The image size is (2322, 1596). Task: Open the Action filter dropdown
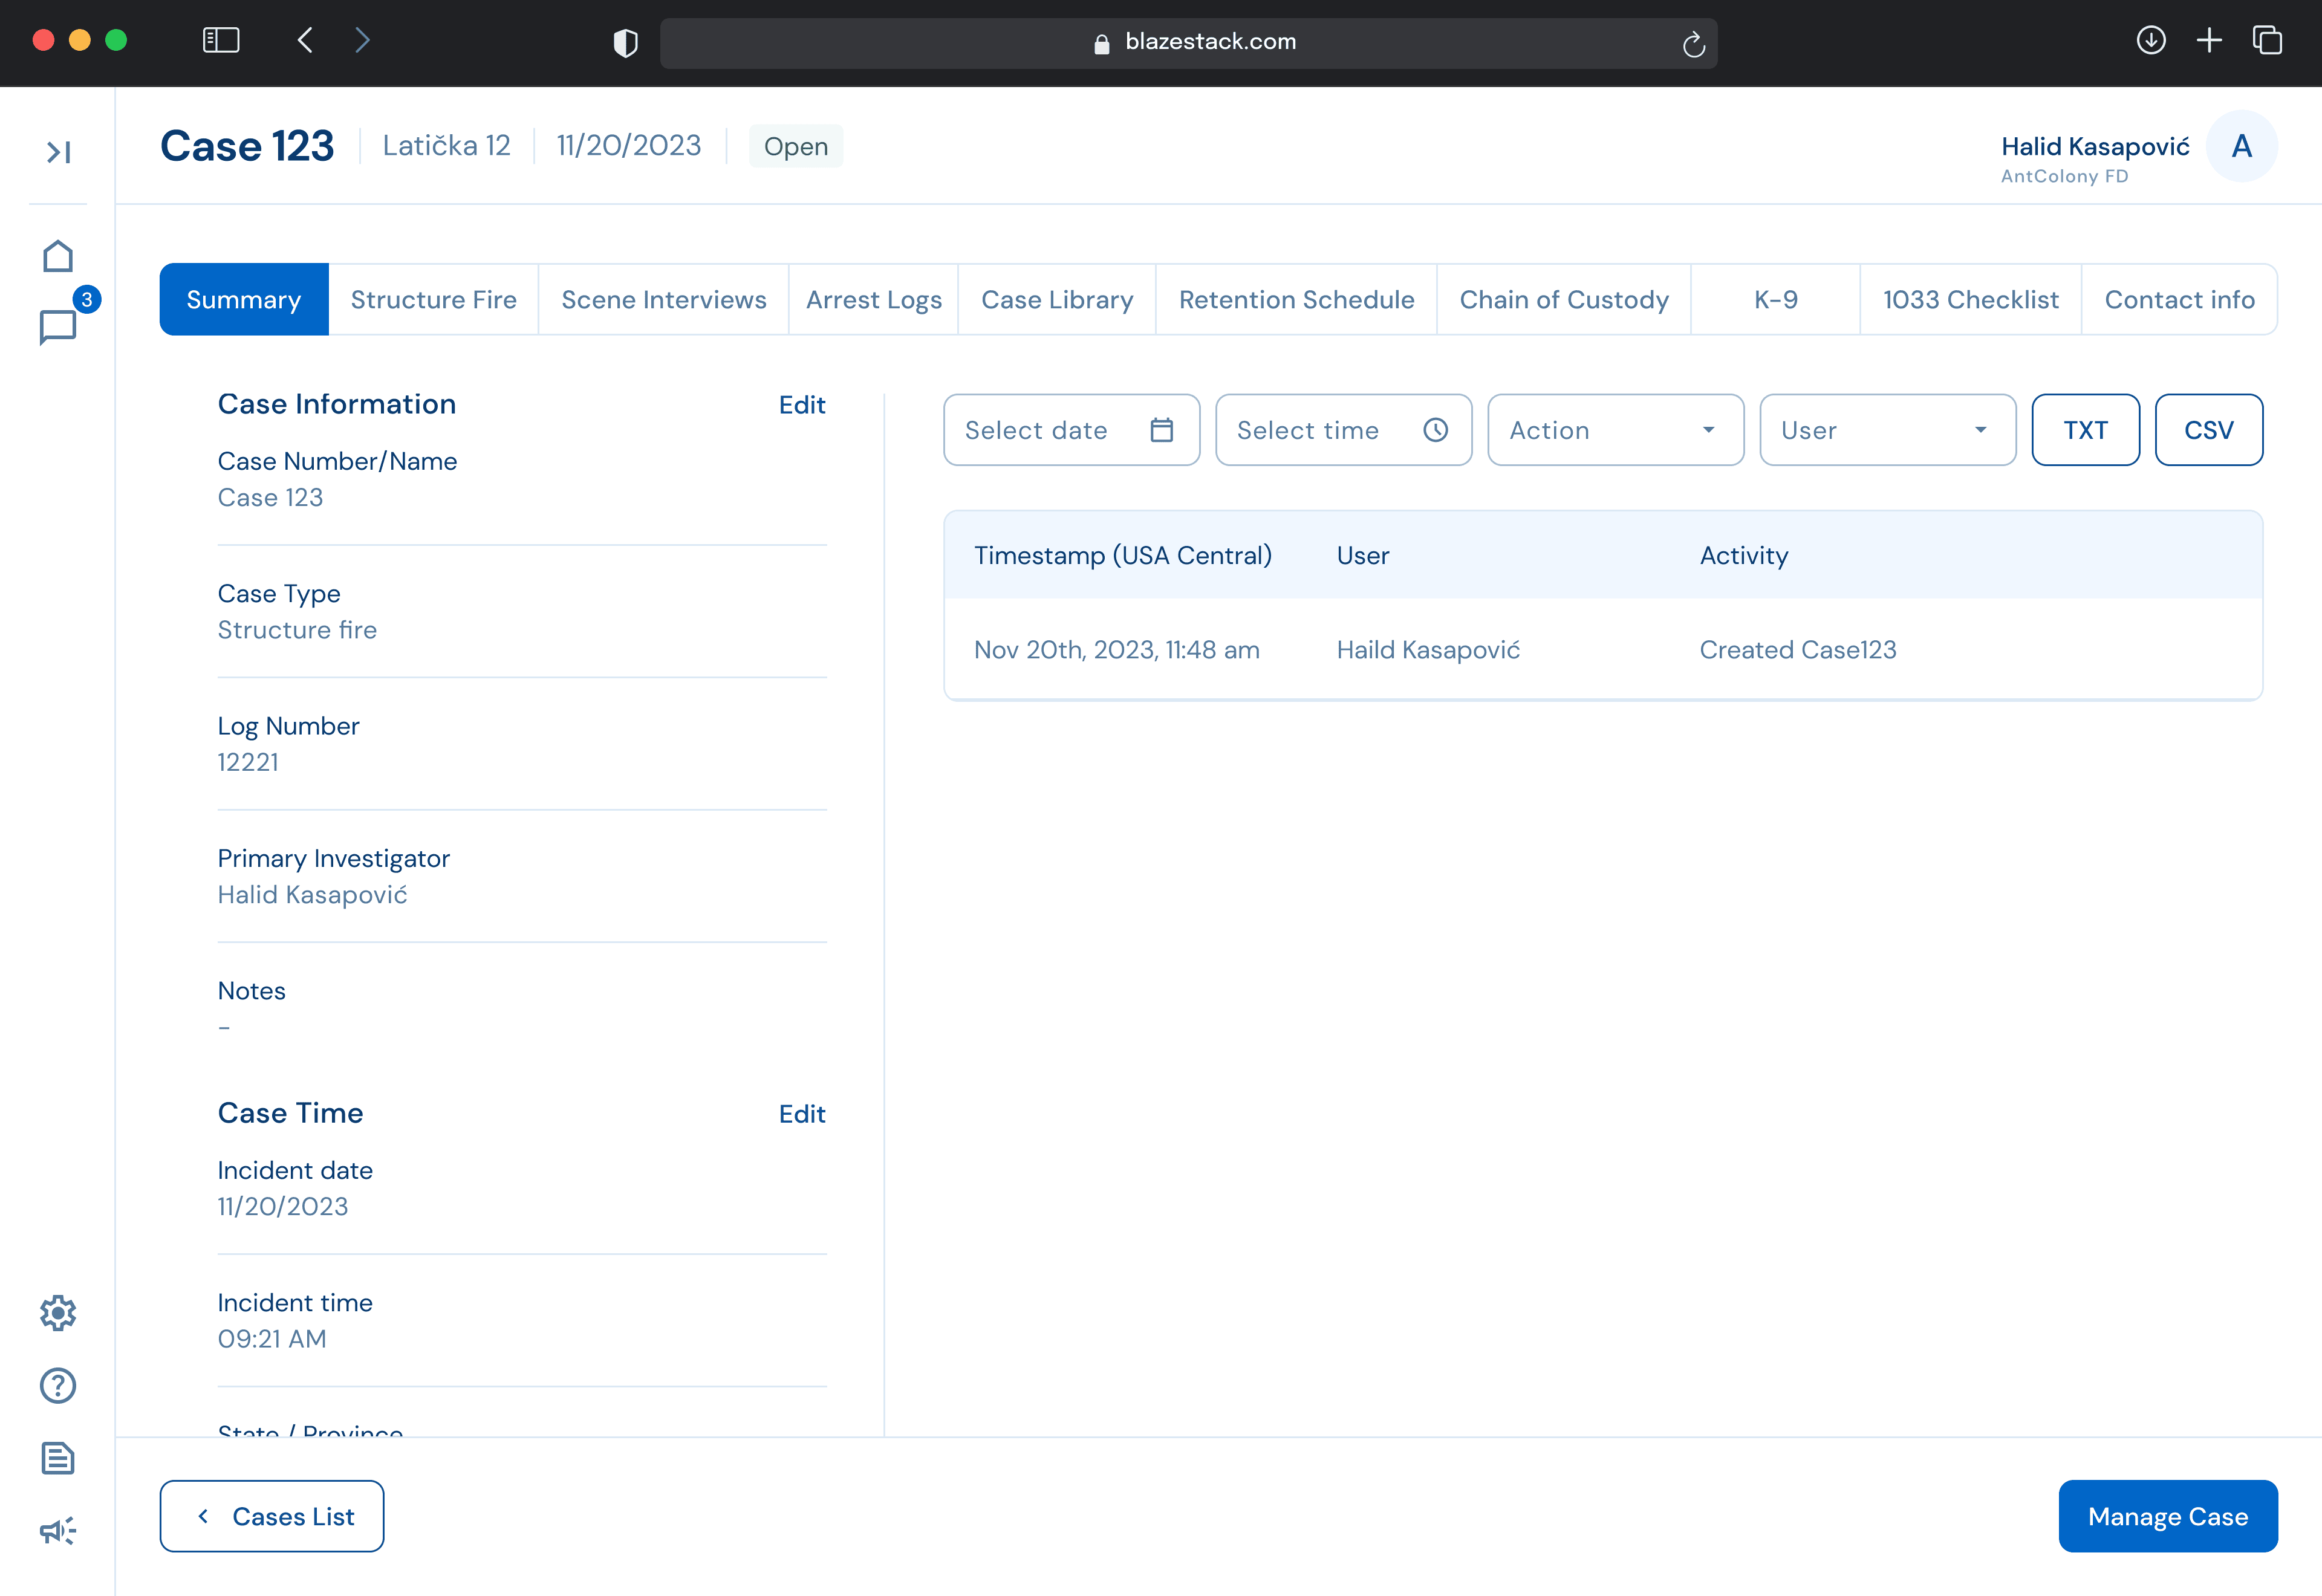pos(1614,430)
